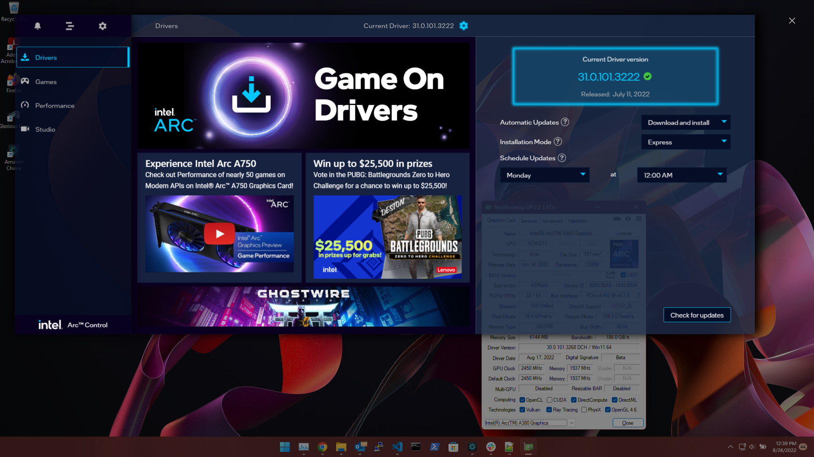Toggle the Vulkan checkbox in GPU-Z
This screenshot has width=814, height=457.
pyautogui.click(x=522, y=410)
